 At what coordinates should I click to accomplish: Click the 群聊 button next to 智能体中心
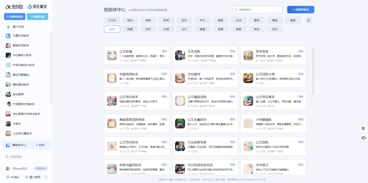pyautogui.click(x=40, y=145)
